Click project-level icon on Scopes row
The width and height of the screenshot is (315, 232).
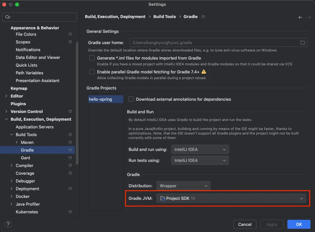[x=70, y=42]
